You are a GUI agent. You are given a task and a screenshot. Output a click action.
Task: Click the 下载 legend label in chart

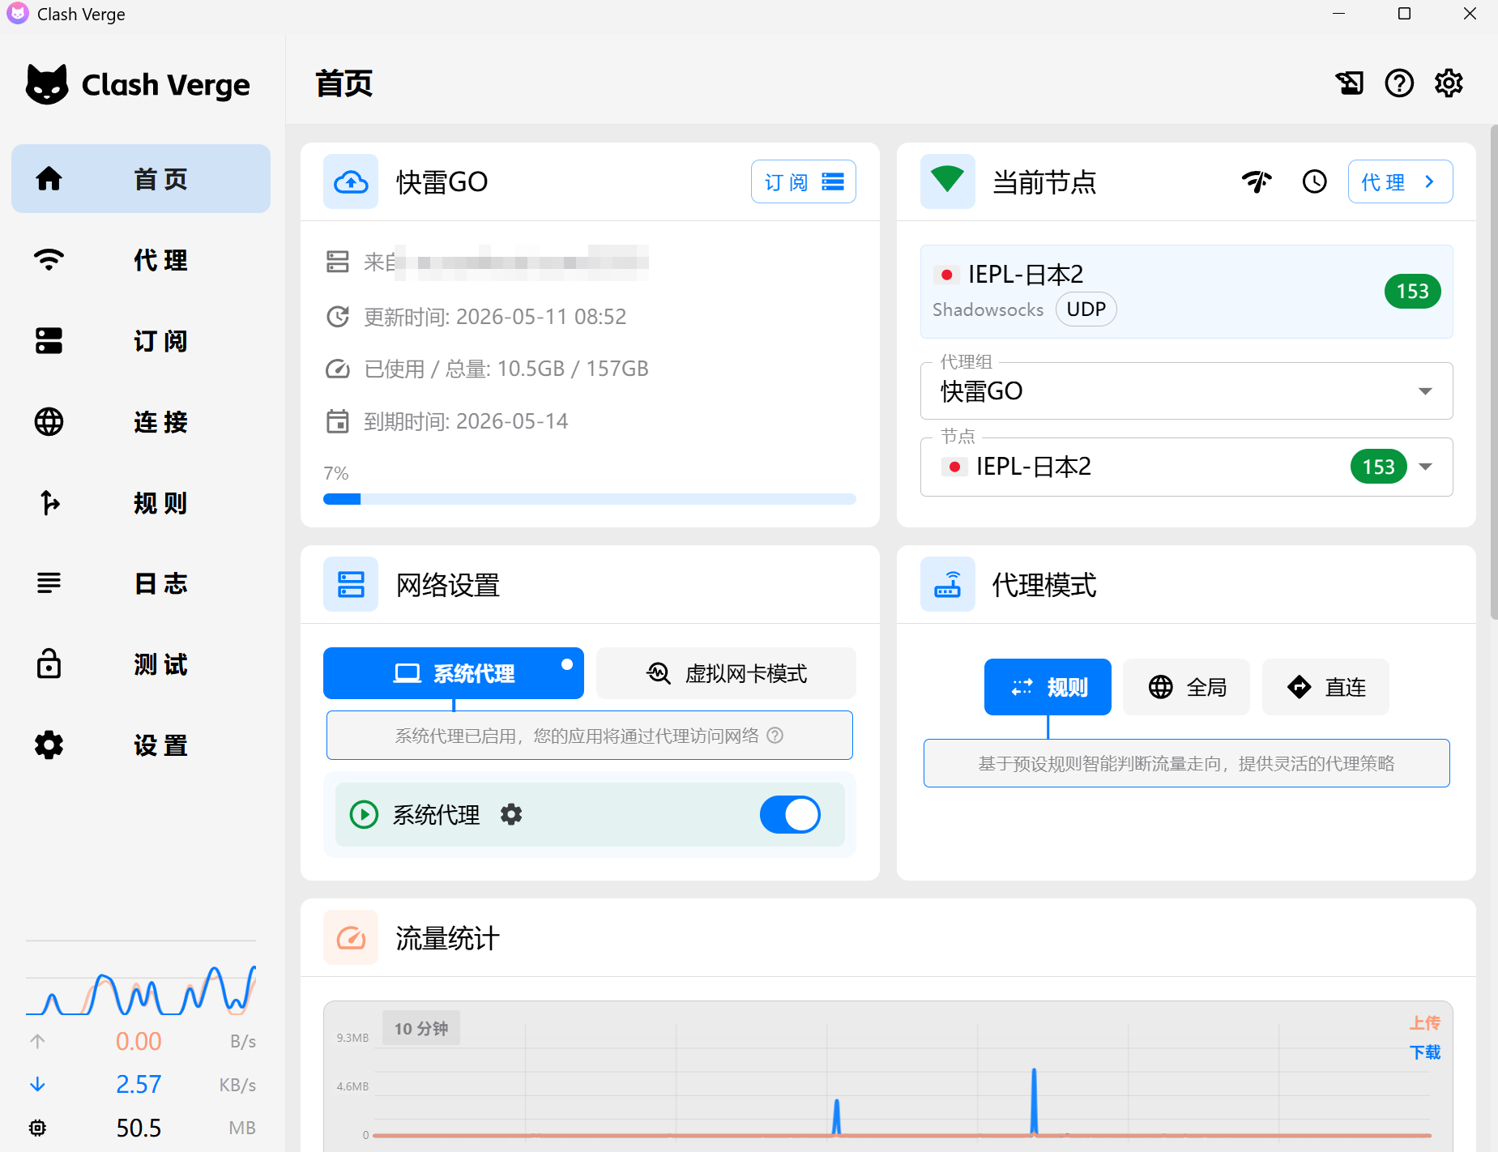[1425, 1052]
